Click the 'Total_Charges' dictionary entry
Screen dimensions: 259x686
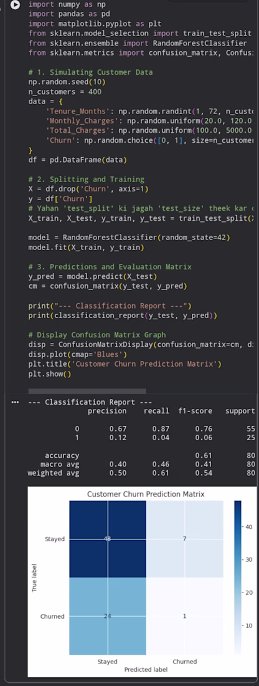(149, 130)
